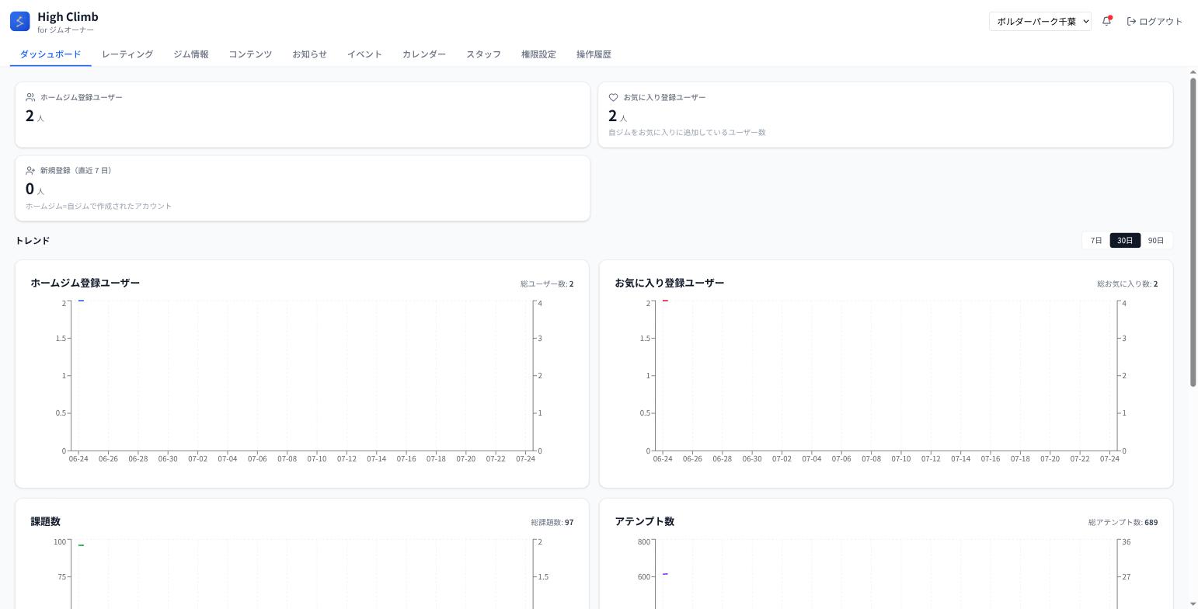This screenshot has width=1198, height=609.
Task: Click the logout arrow icon
Action: pyautogui.click(x=1131, y=22)
